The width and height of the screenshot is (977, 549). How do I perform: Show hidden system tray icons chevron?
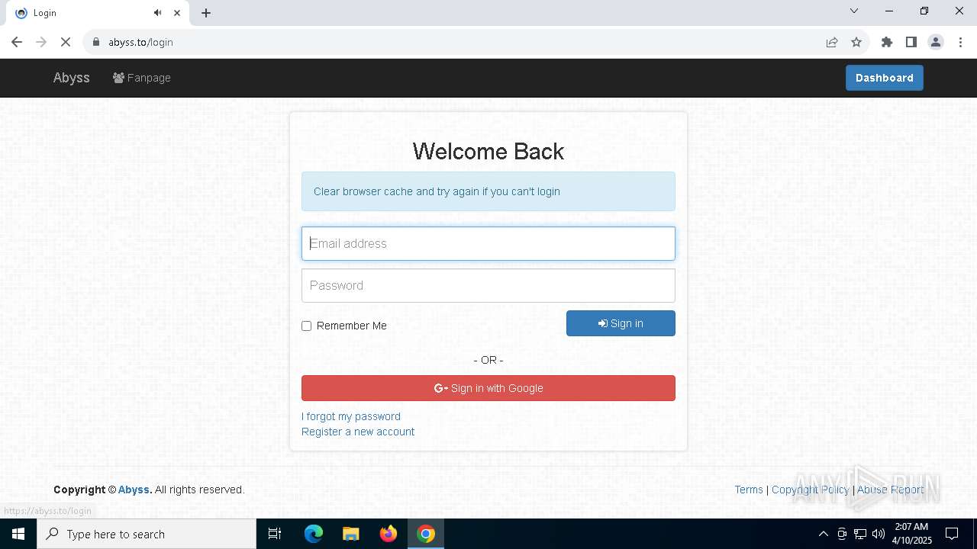pyautogui.click(x=823, y=534)
